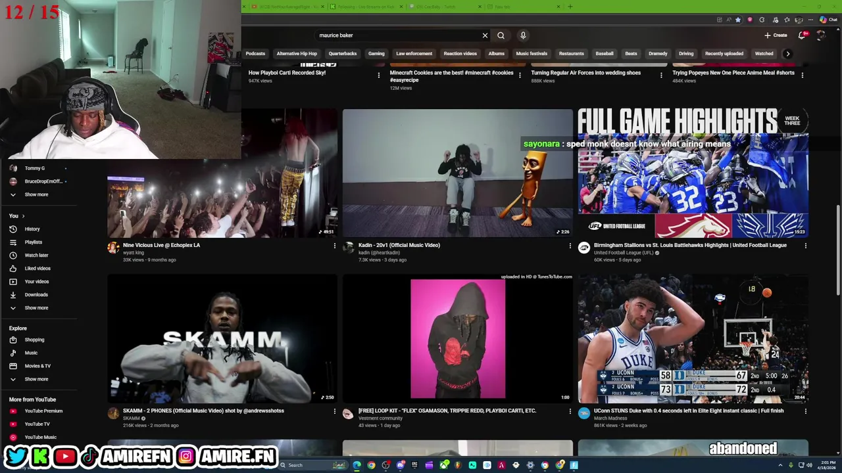
Task: Select the Quarterbacks chip
Action: (x=343, y=54)
